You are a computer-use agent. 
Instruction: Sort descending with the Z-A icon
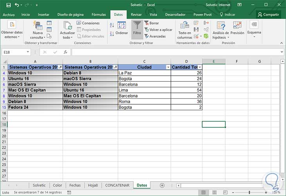(x=112, y=34)
